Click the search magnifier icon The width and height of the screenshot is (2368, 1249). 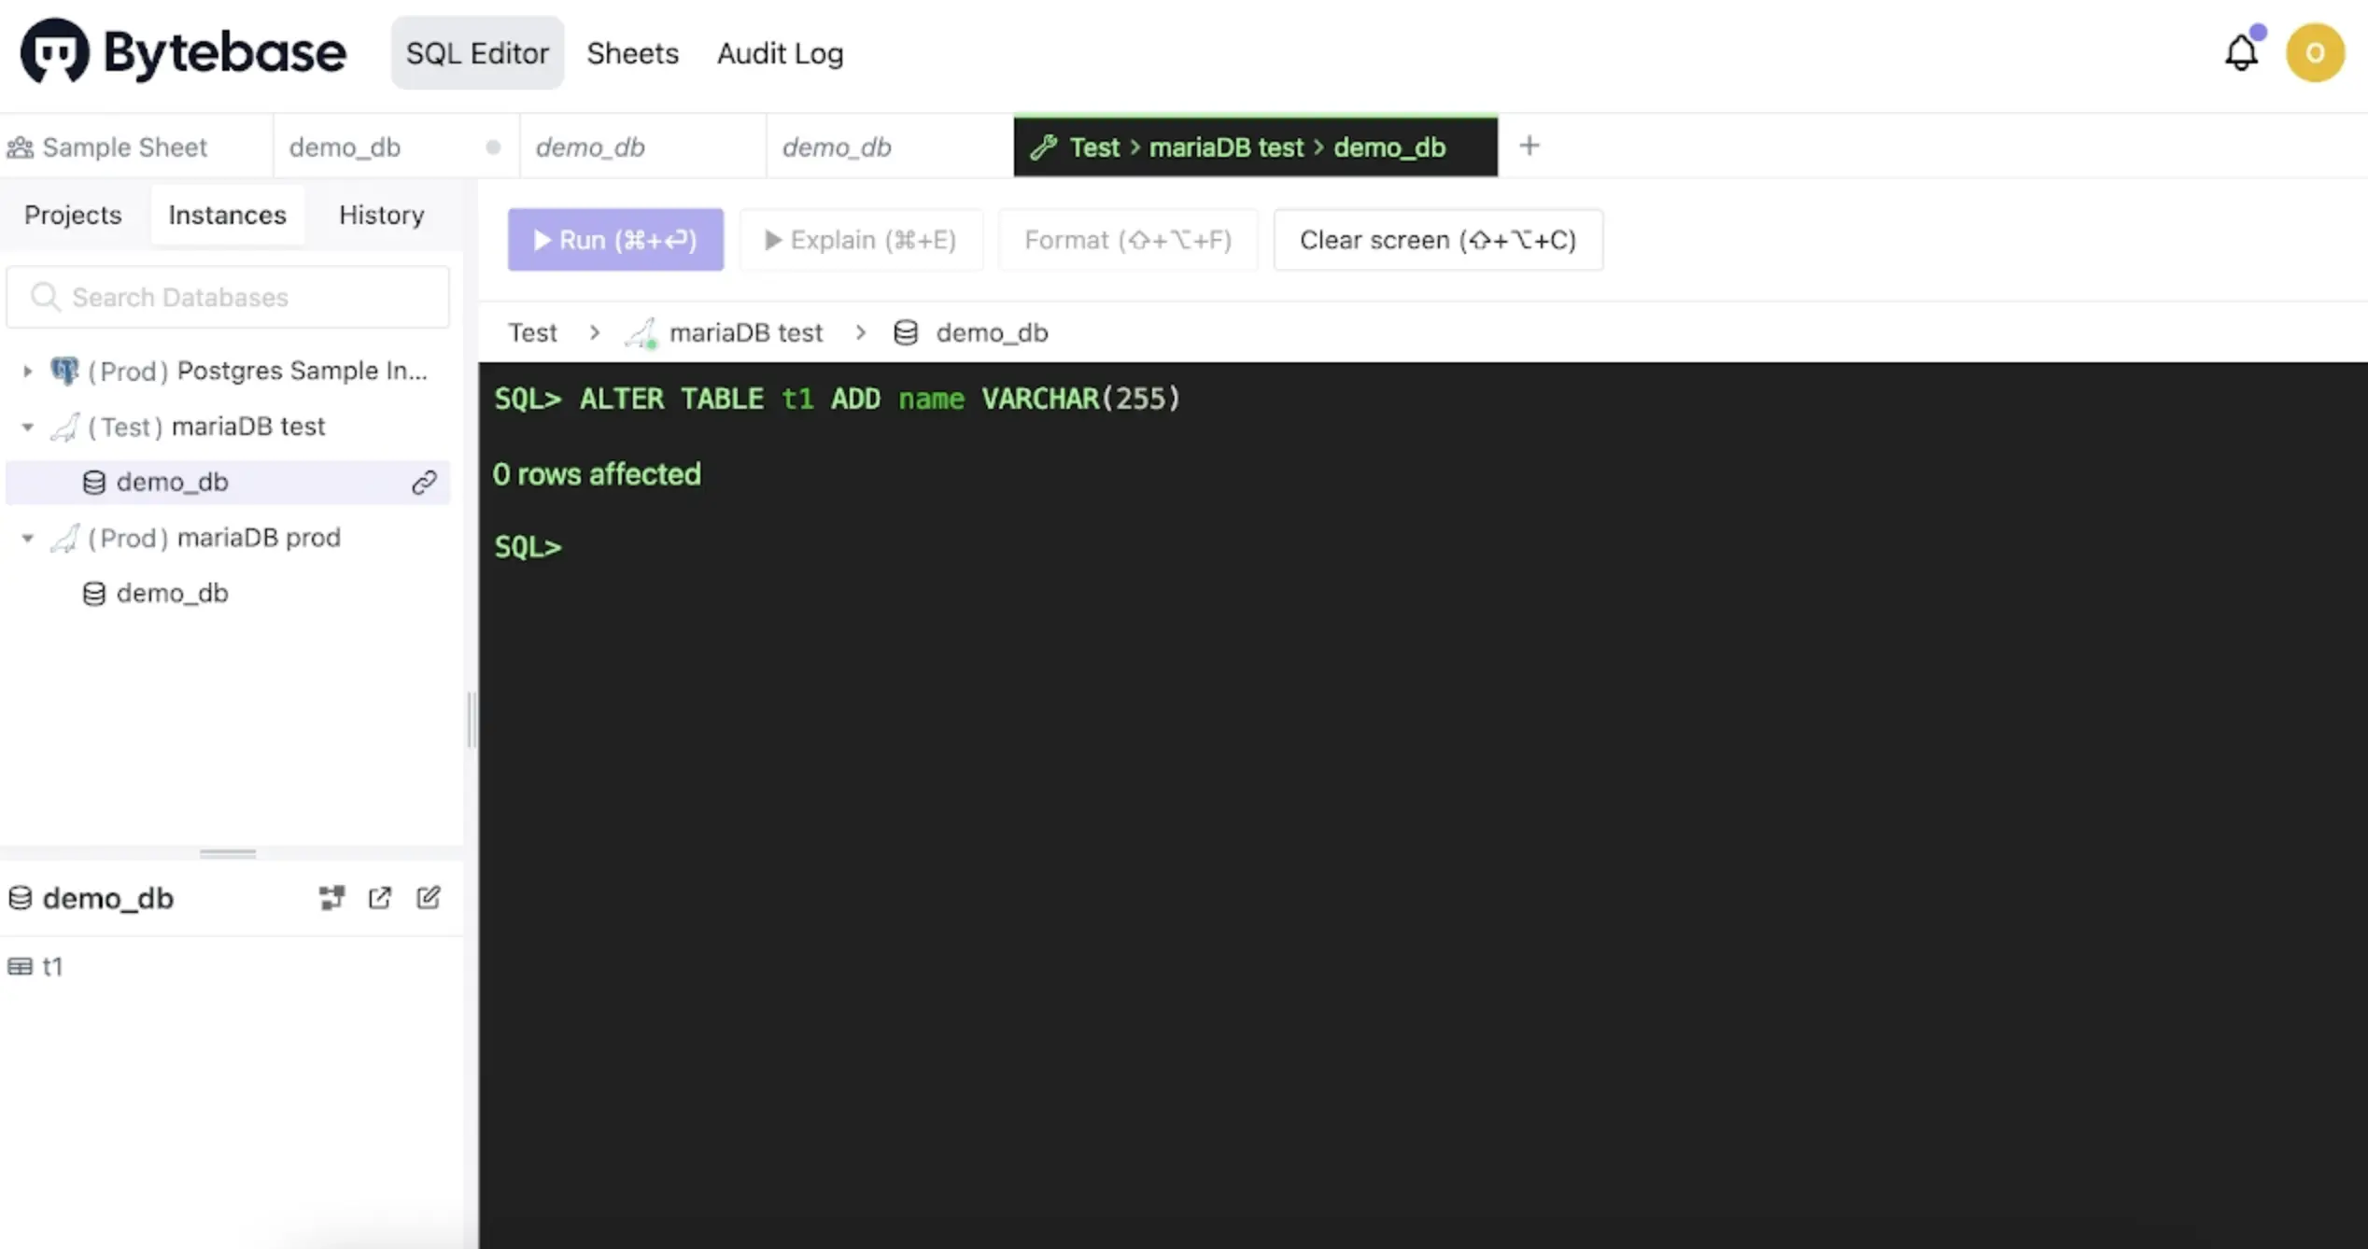click(x=45, y=297)
